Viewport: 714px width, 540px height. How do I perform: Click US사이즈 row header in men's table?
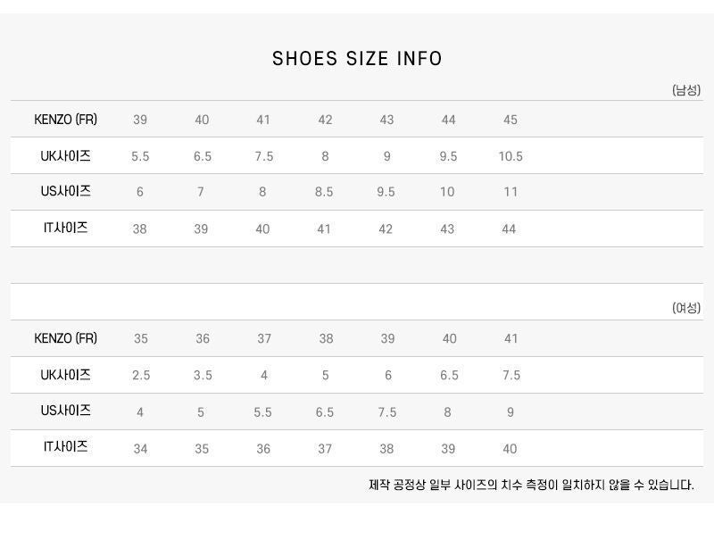pyautogui.click(x=65, y=191)
